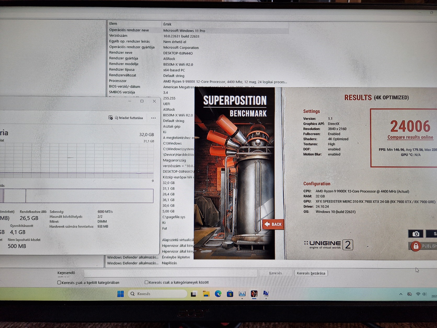Click the '3840 x 2160' resolution value

(x=337, y=129)
